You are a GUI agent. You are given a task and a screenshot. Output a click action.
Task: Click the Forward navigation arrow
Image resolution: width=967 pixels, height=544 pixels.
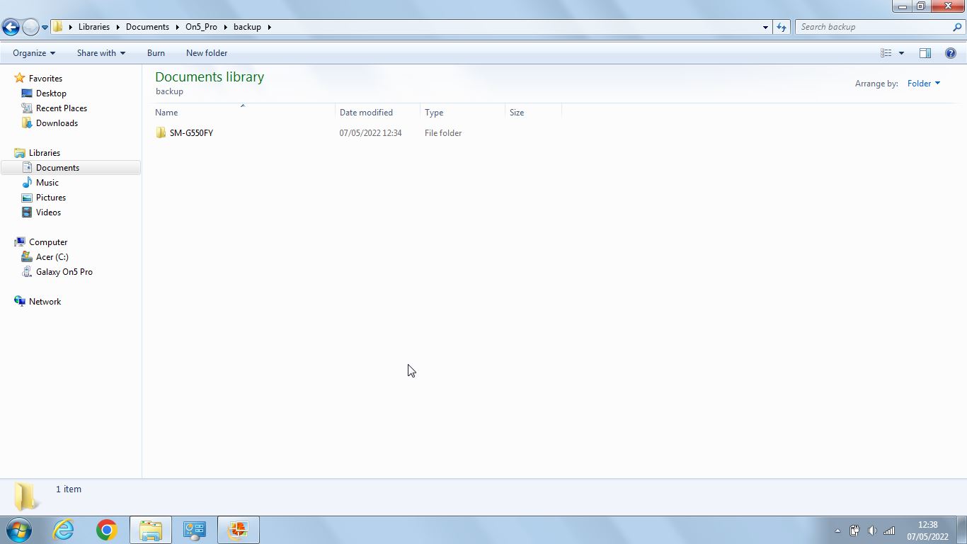(x=30, y=27)
